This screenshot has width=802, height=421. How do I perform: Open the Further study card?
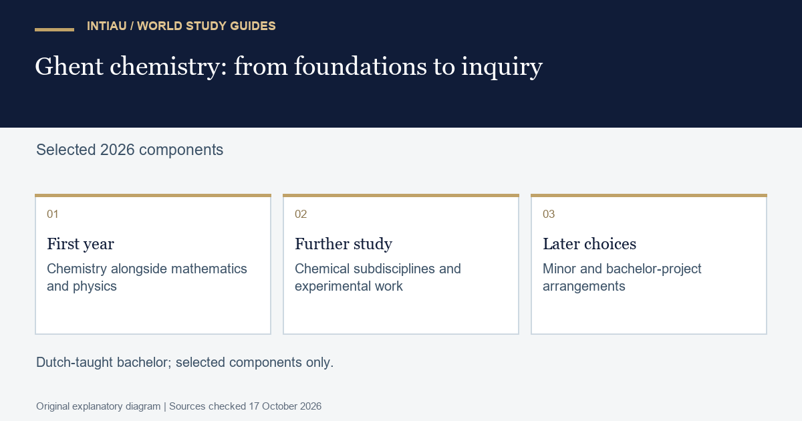pos(401,264)
